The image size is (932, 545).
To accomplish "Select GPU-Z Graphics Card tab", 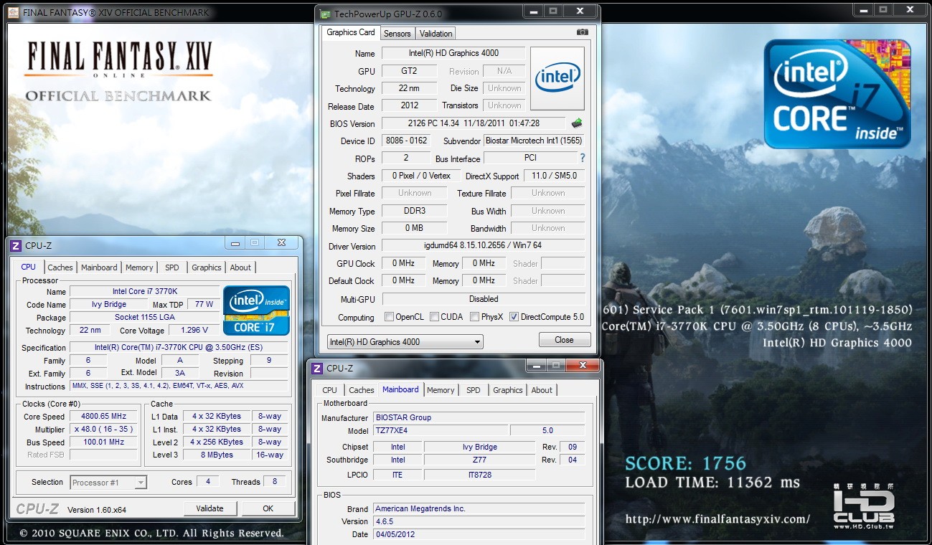I will point(351,32).
